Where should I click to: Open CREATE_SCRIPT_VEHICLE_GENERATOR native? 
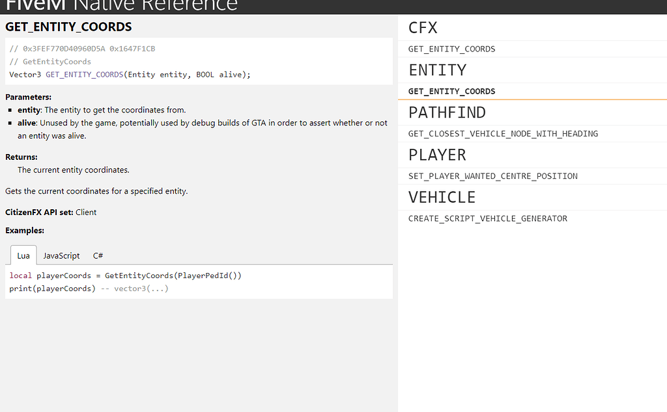(x=487, y=218)
